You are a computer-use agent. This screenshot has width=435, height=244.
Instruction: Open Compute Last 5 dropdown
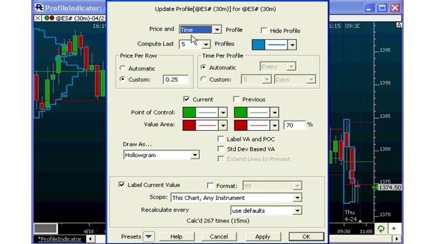pos(206,44)
